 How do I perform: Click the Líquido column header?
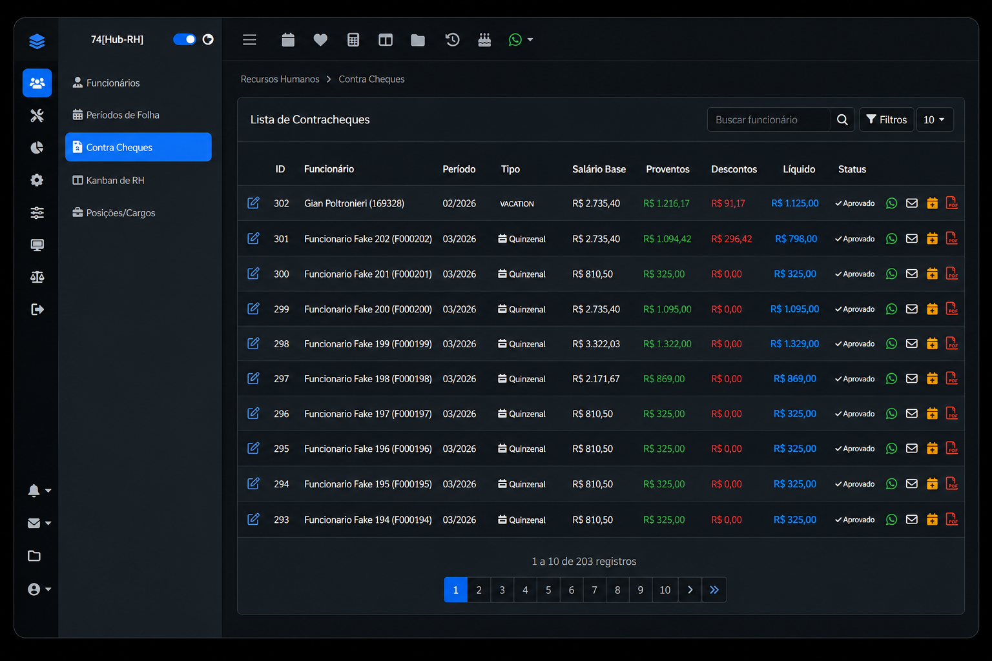pyautogui.click(x=799, y=169)
